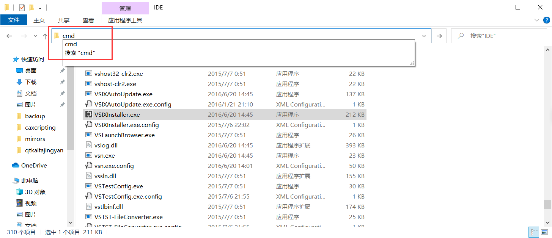Select 快速访问 in navigation pane

32,60
